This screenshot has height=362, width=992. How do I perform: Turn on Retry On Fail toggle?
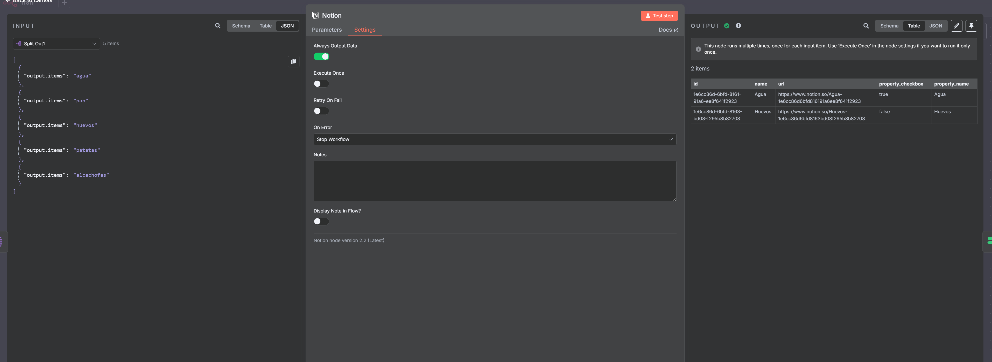click(321, 111)
